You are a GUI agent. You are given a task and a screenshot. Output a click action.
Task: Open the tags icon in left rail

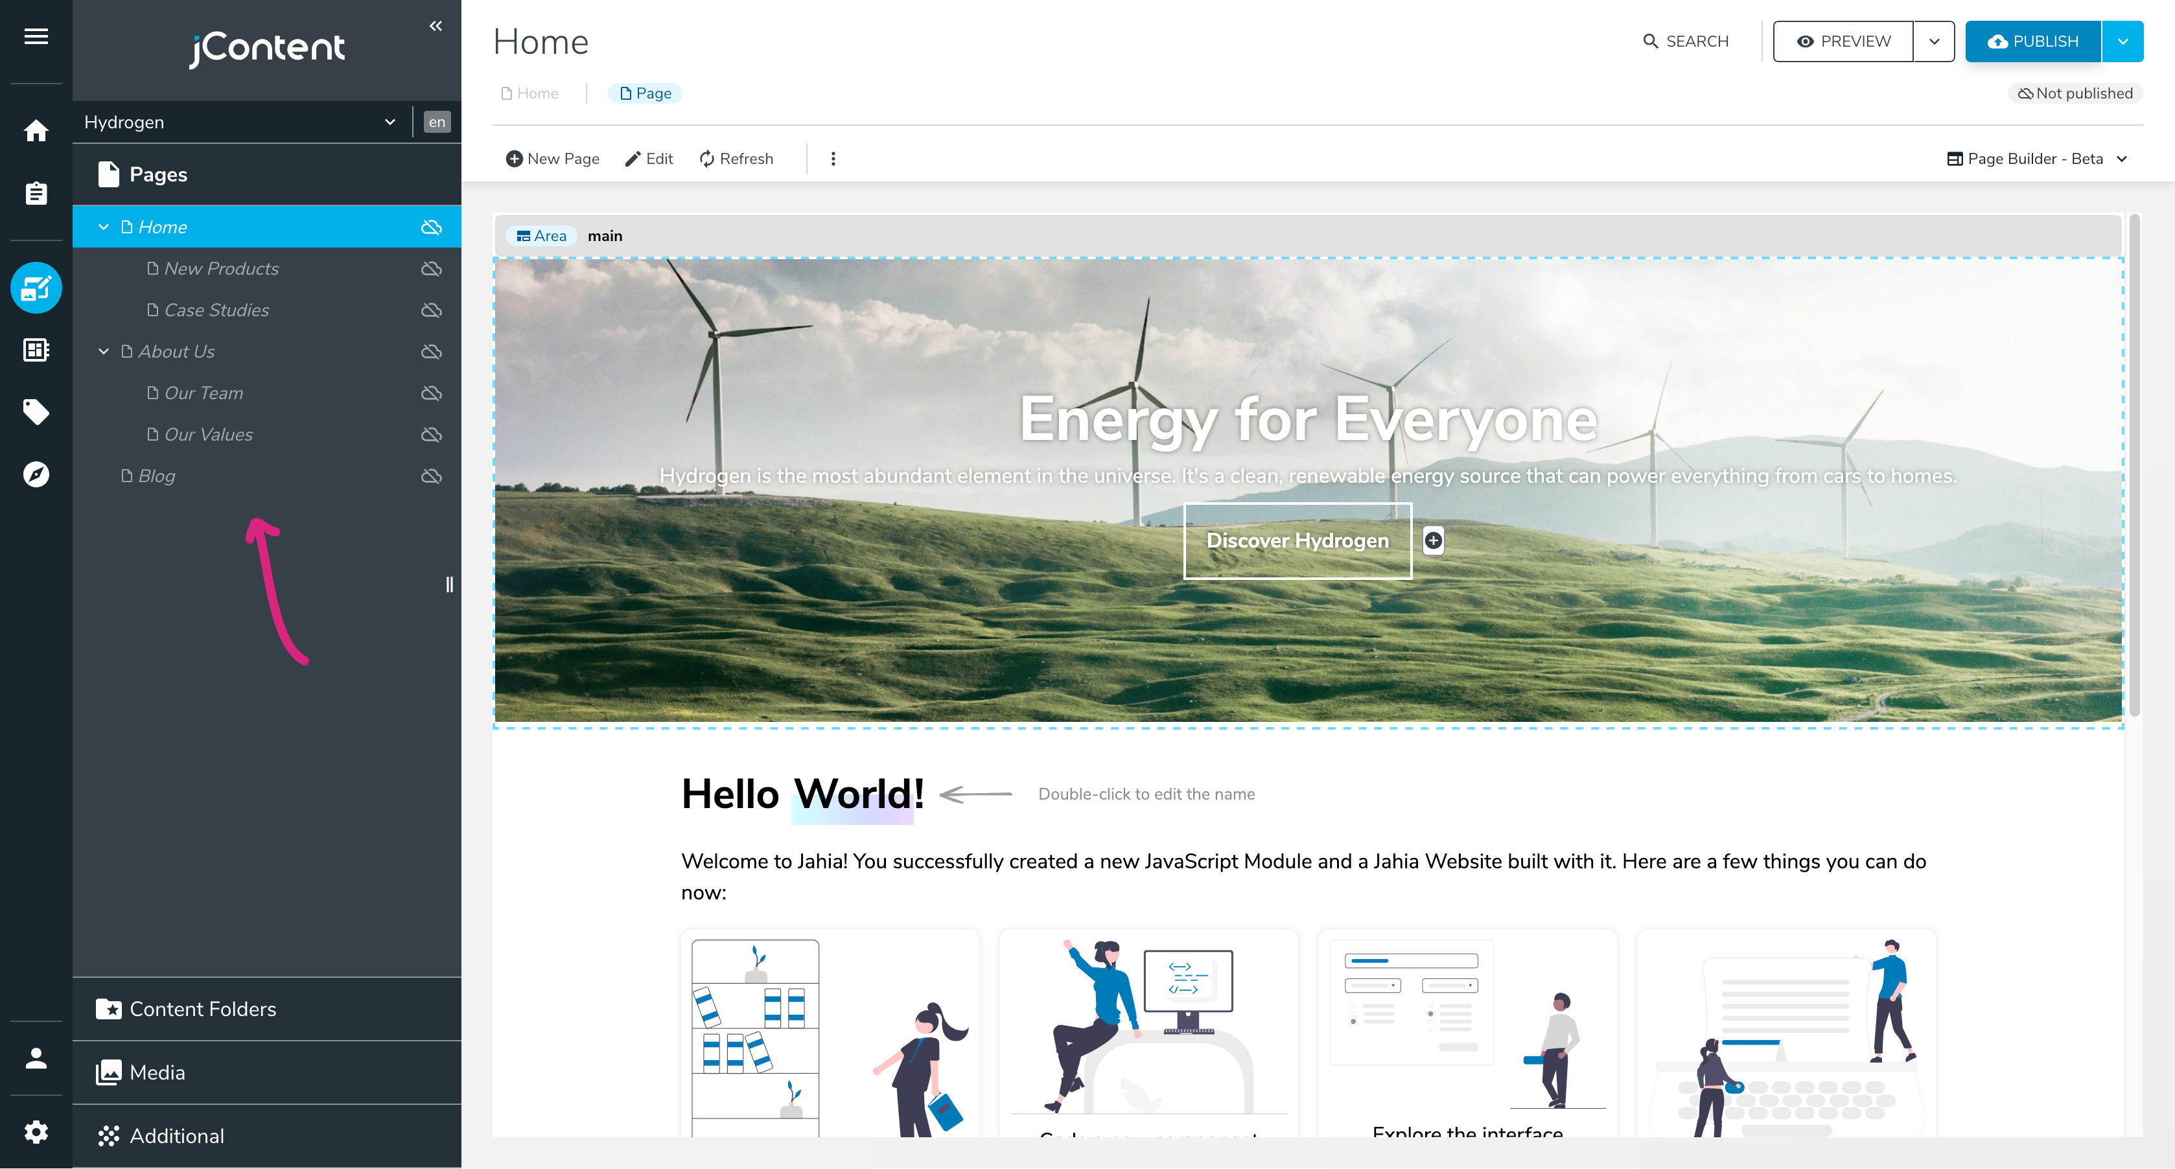(x=36, y=412)
